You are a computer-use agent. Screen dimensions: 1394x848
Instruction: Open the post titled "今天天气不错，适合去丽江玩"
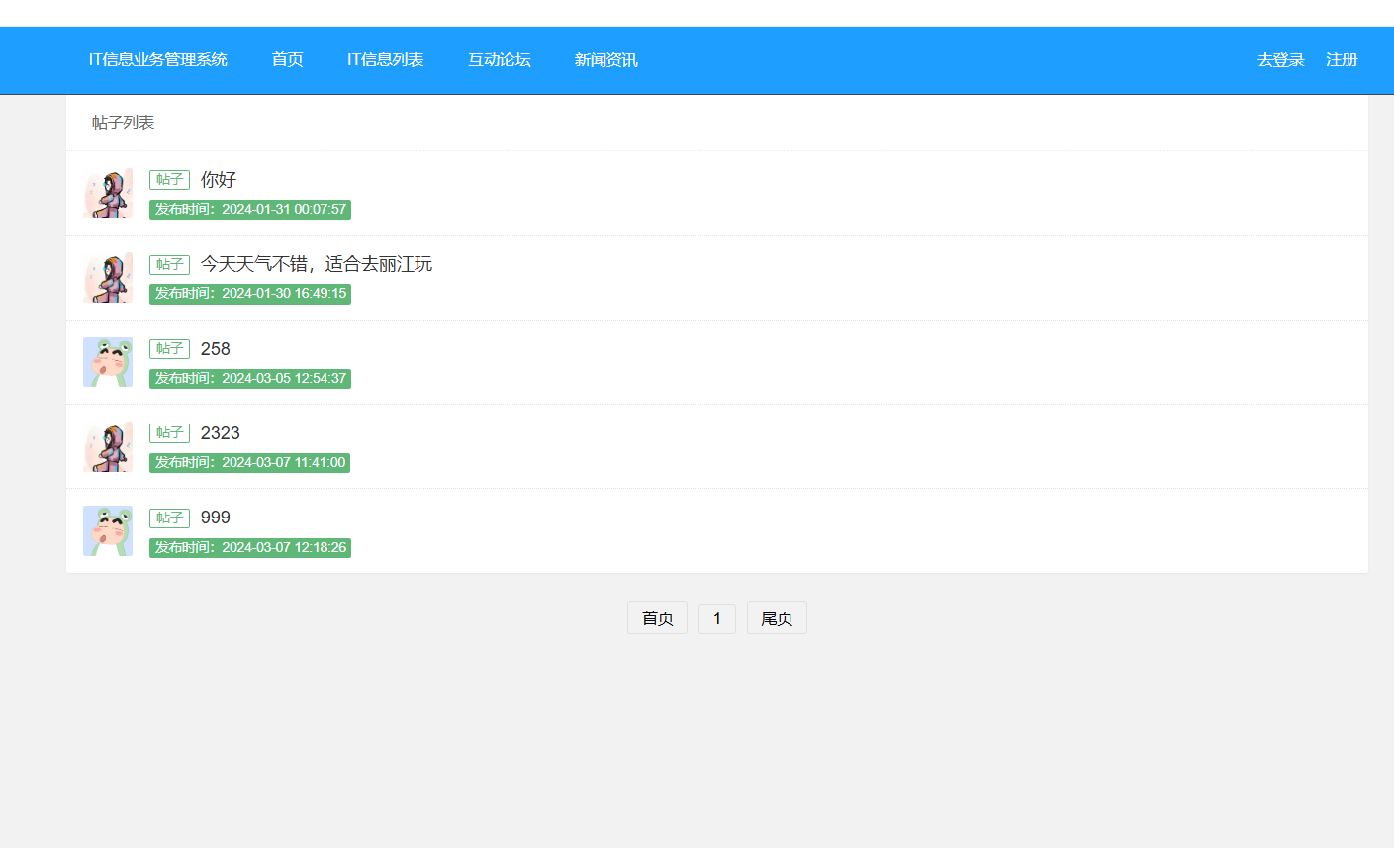coord(316,264)
